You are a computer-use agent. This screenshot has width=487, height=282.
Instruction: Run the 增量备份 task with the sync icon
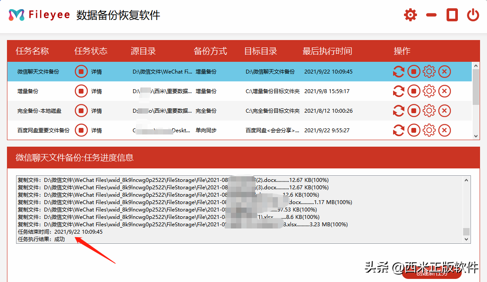(399, 91)
